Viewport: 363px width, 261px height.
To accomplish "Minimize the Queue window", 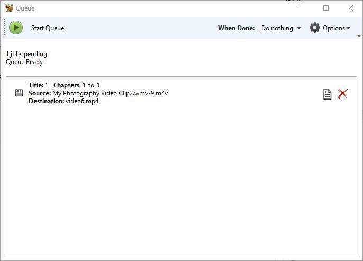I will pyautogui.click(x=302, y=8).
